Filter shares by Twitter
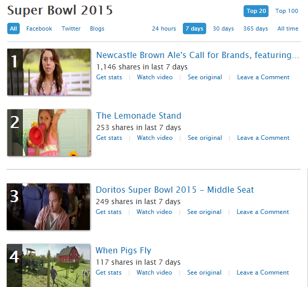 click(71, 28)
